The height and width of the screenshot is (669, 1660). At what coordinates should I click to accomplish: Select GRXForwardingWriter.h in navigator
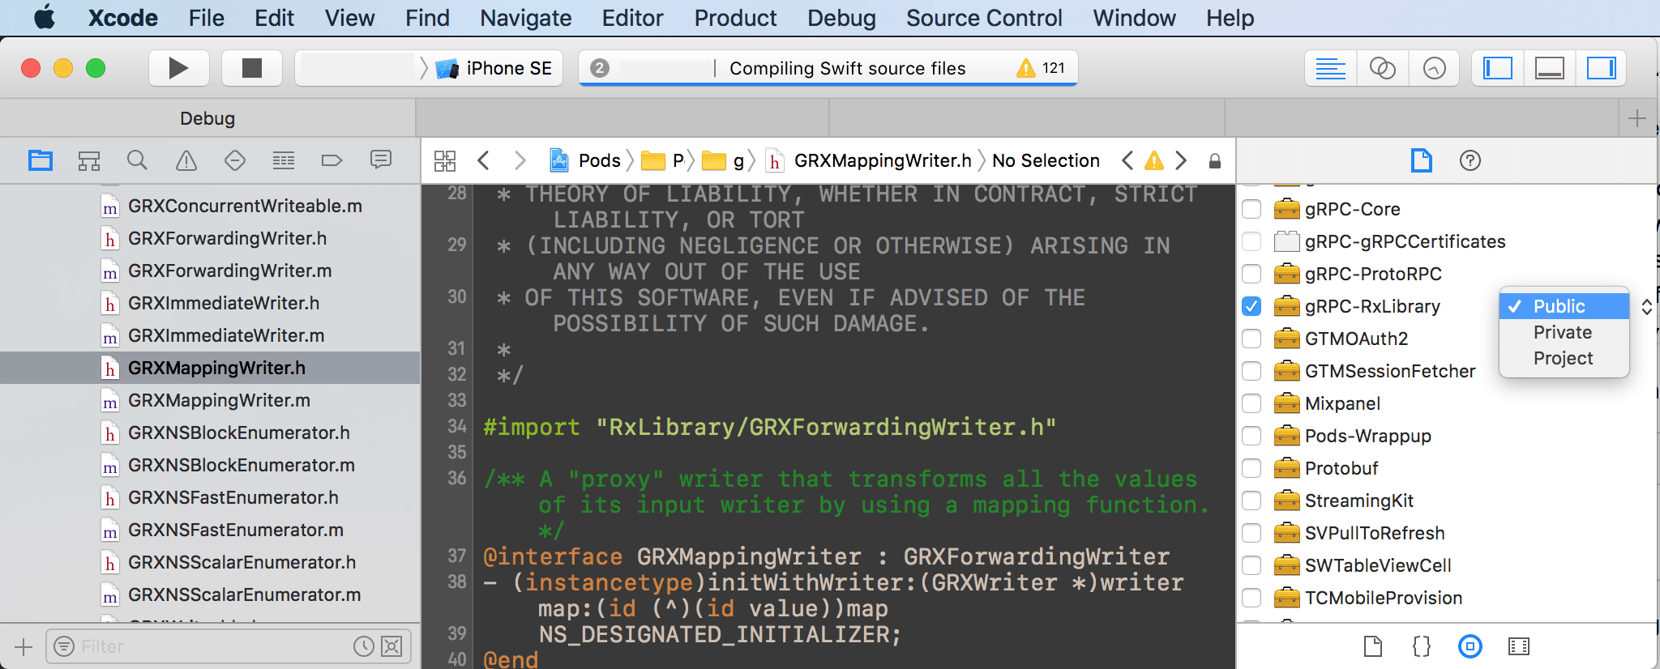[210, 238]
